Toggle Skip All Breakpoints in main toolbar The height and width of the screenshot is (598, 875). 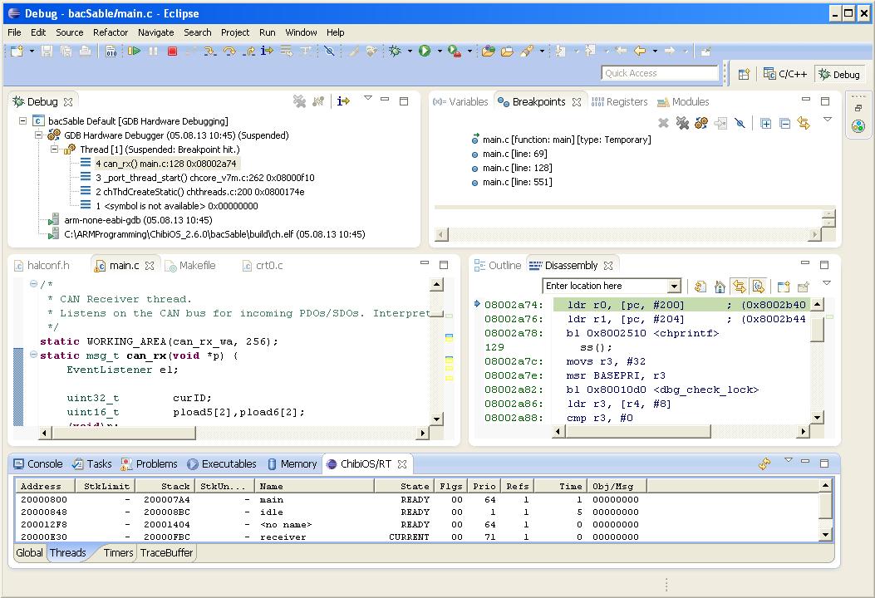coord(330,51)
